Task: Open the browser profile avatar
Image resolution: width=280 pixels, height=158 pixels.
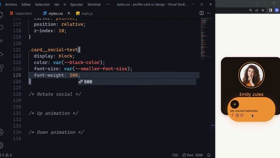Action: coord(277,11)
